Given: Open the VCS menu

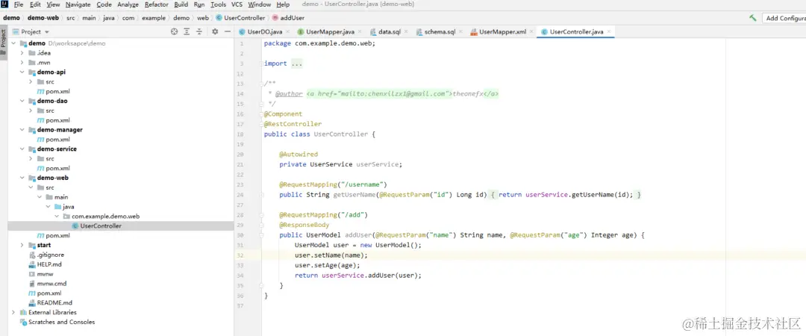Looking at the screenshot, I should click(237, 4).
